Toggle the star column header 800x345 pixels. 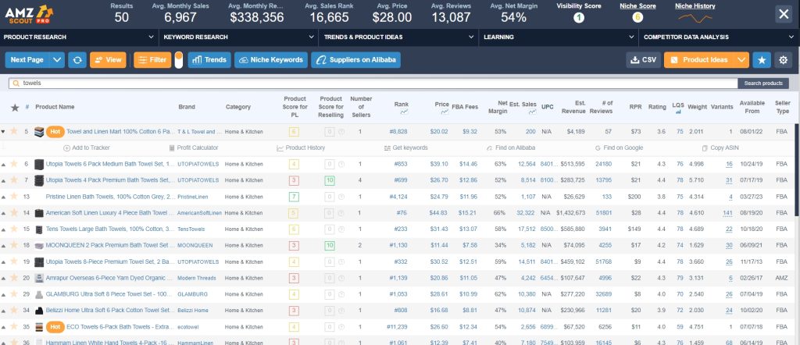click(14, 108)
